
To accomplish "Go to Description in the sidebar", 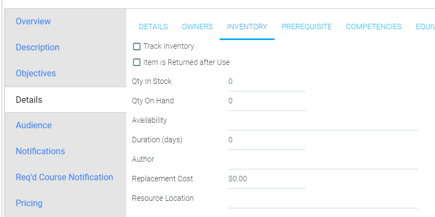I will (37, 48).
